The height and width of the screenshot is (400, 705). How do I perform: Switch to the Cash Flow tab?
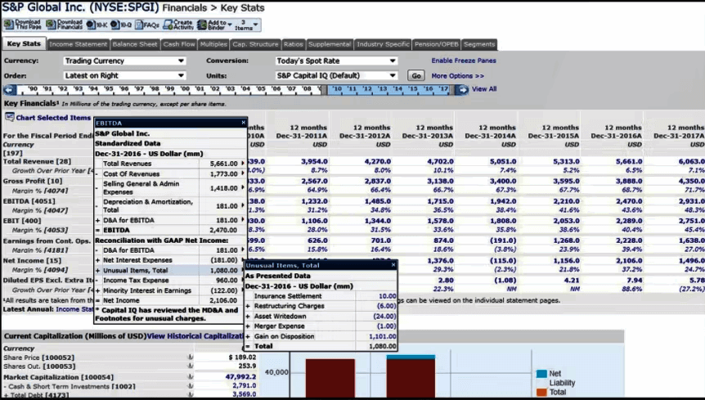179,44
